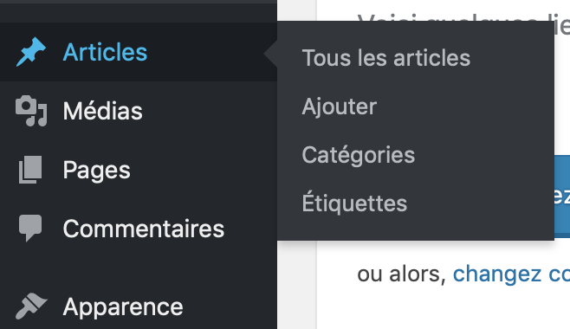Click the Commentaires speech bubble icon
This screenshot has height=329, width=570.
click(x=30, y=228)
